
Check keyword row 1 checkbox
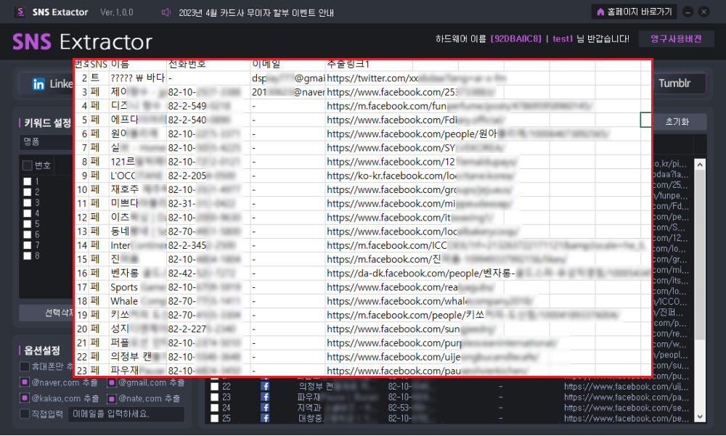[x=28, y=181]
